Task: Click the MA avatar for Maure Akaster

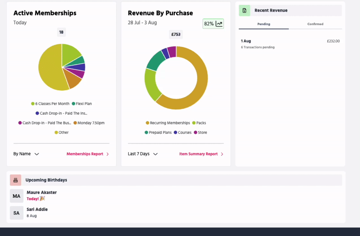Action: (17, 196)
